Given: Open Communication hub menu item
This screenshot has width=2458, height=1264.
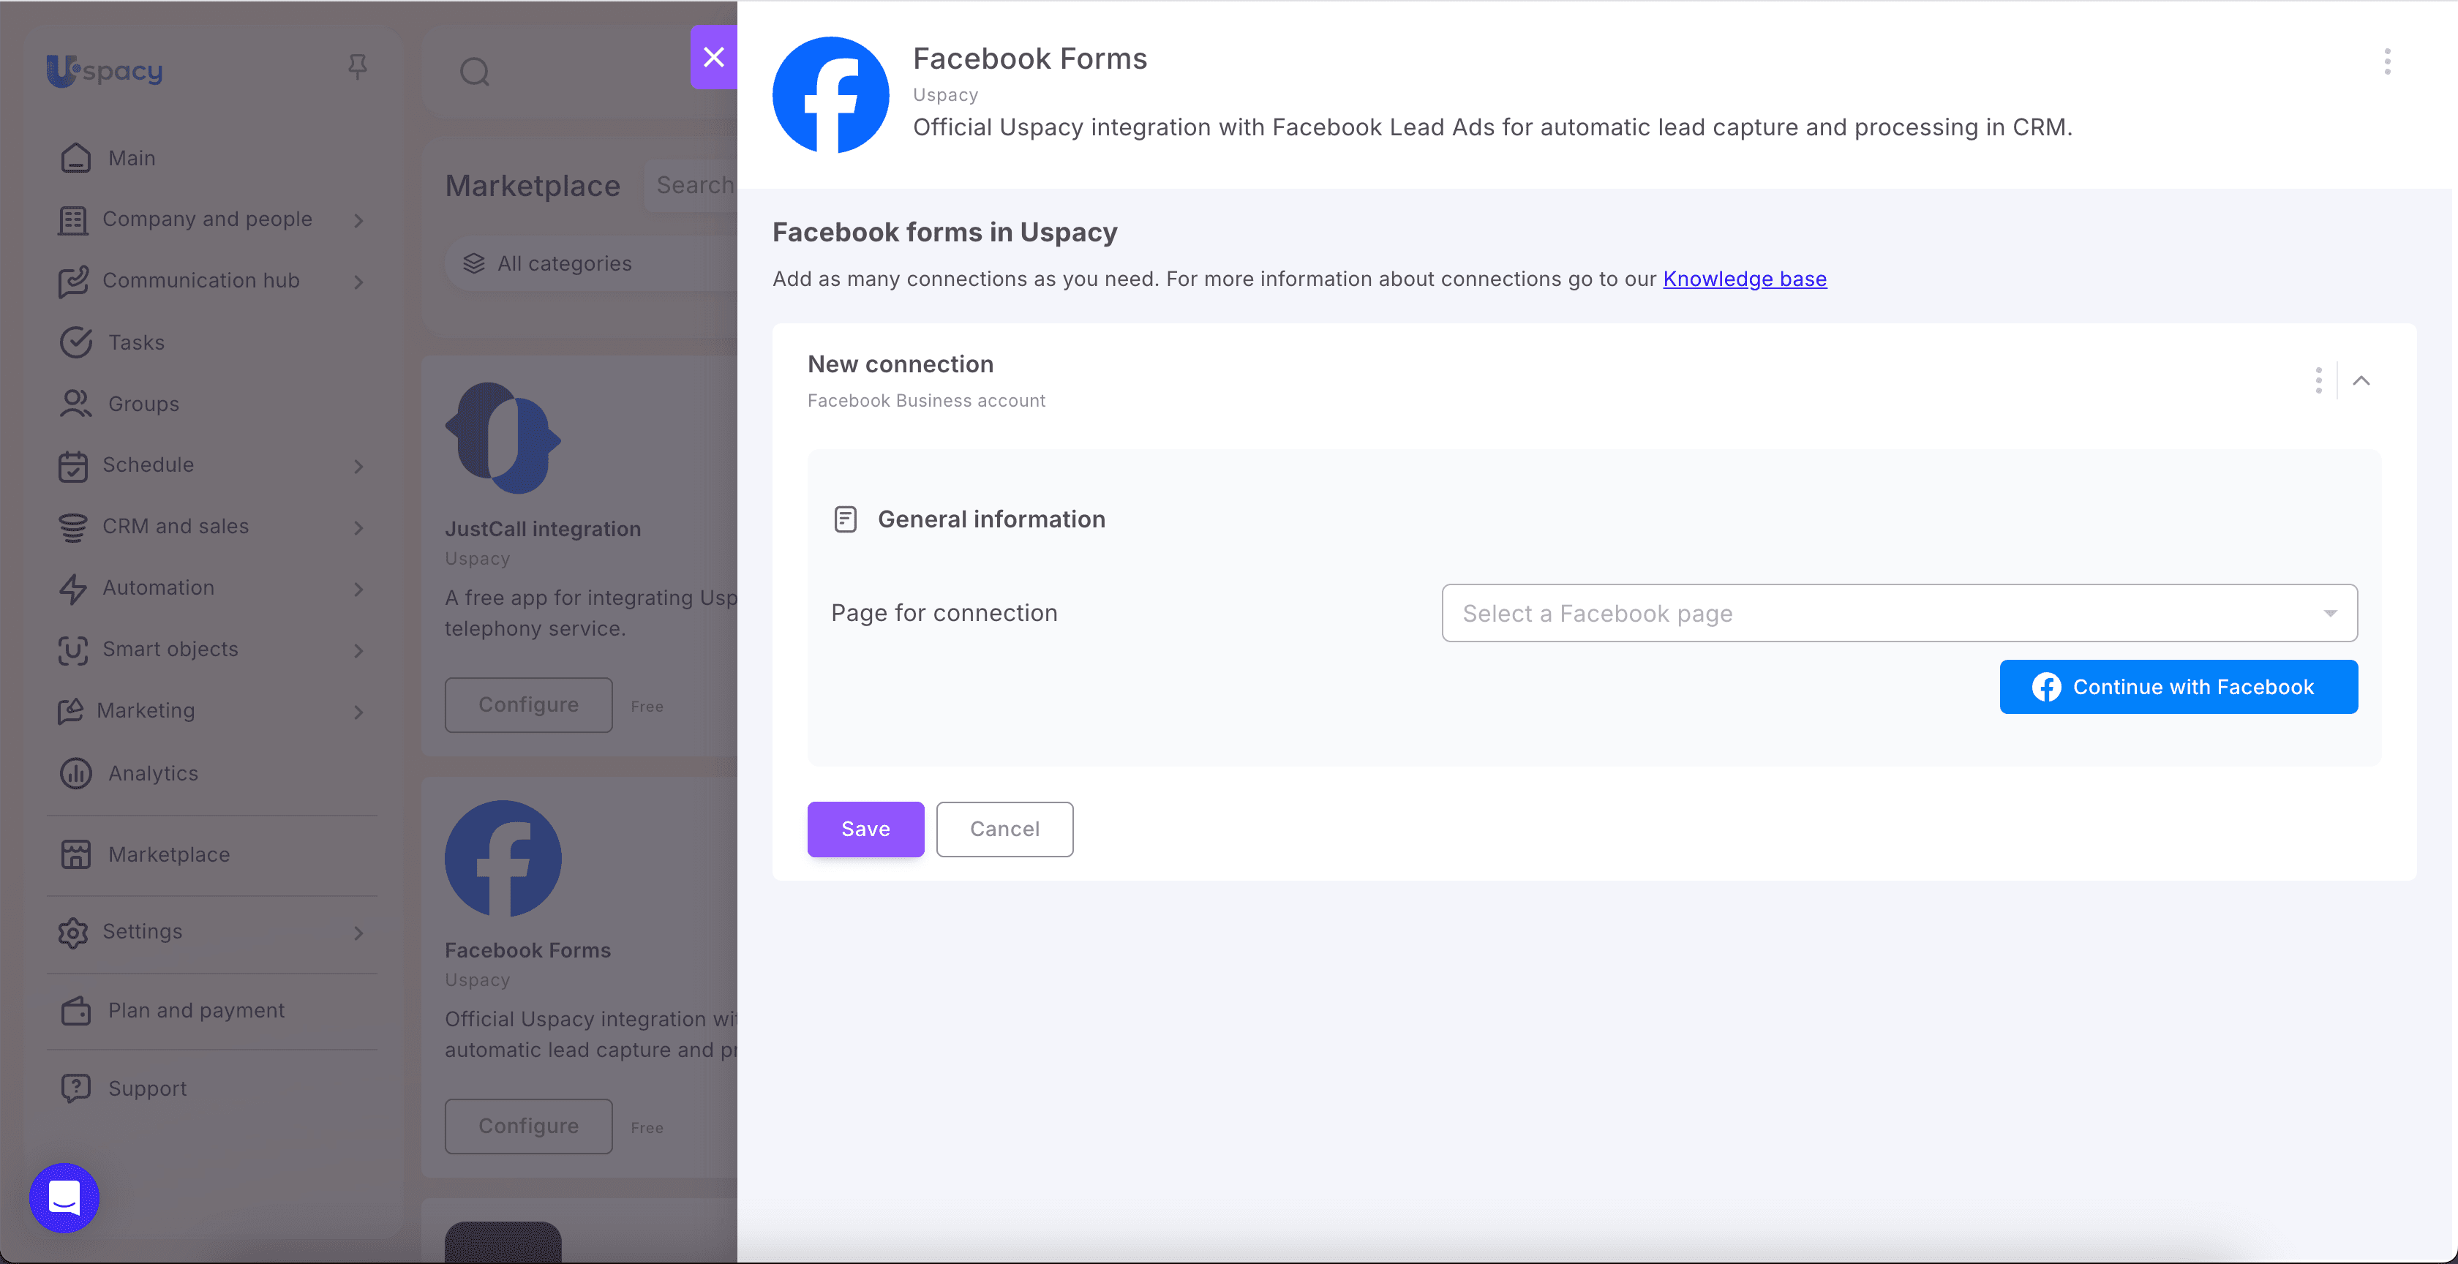Looking at the screenshot, I should (200, 280).
